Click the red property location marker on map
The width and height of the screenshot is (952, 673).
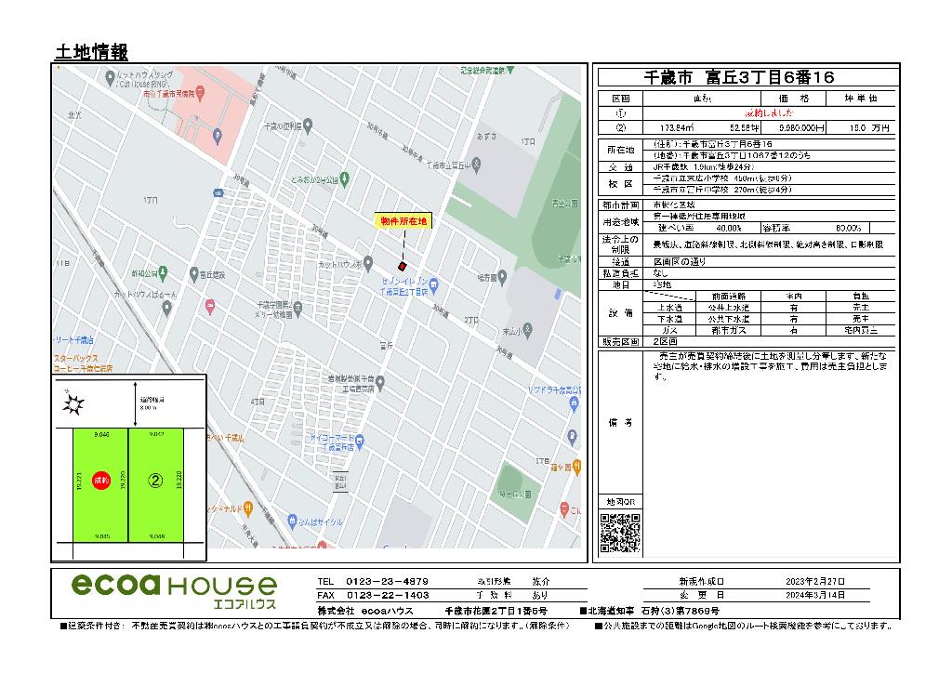(x=403, y=266)
